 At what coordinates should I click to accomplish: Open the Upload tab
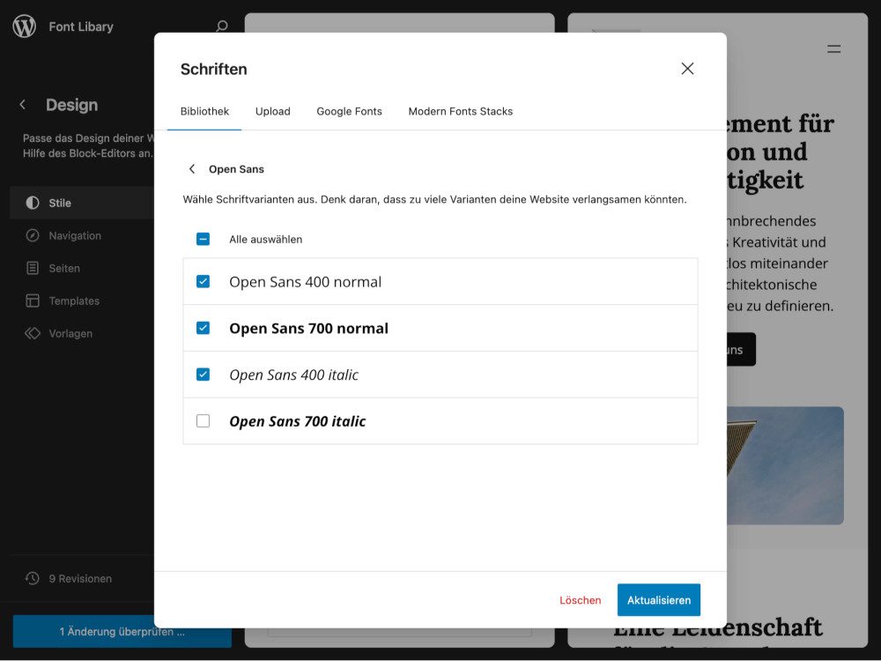272,111
